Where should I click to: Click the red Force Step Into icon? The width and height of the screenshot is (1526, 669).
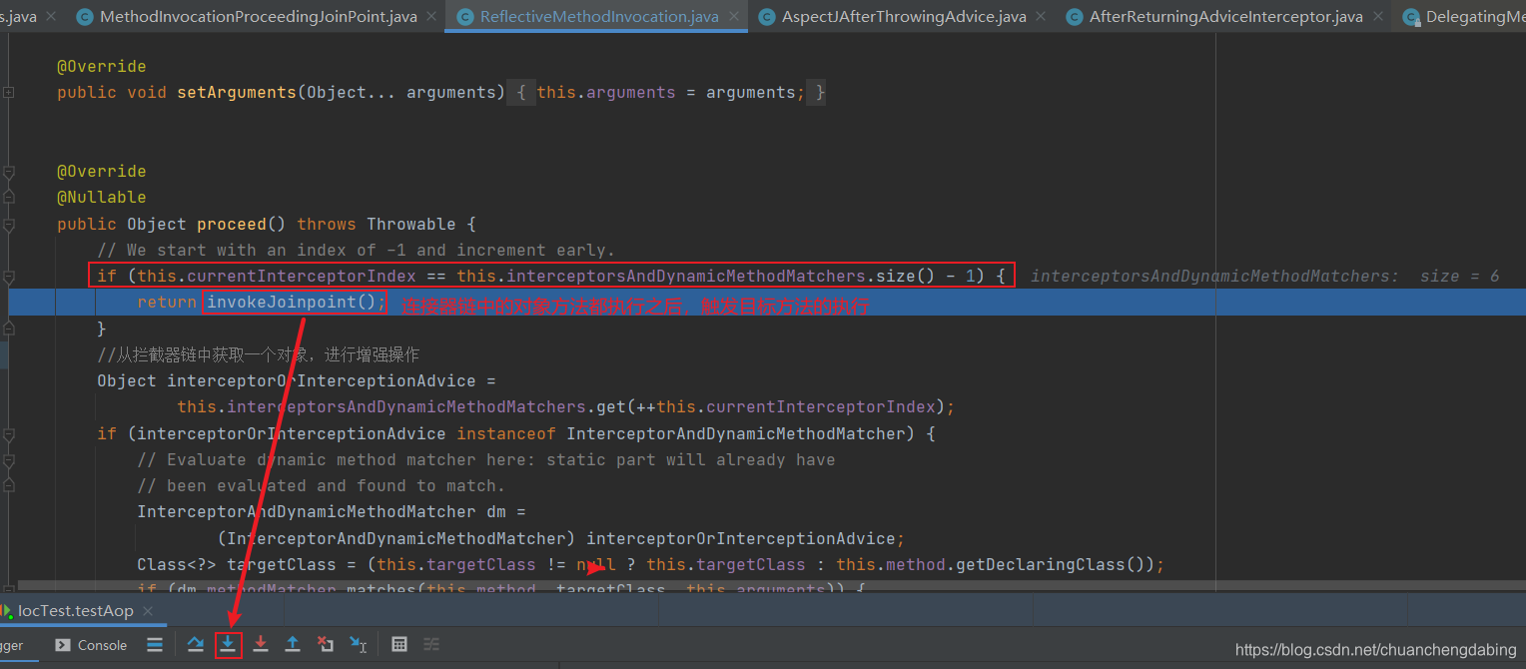[261, 645]
